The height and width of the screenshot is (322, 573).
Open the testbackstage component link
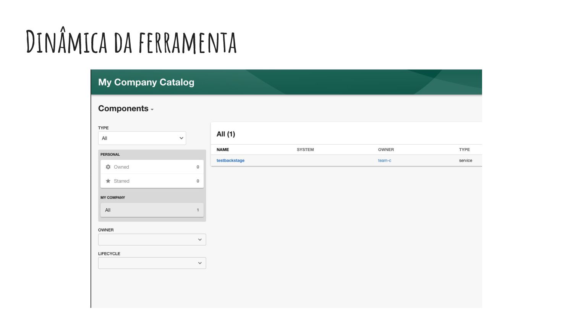point(230,161)
